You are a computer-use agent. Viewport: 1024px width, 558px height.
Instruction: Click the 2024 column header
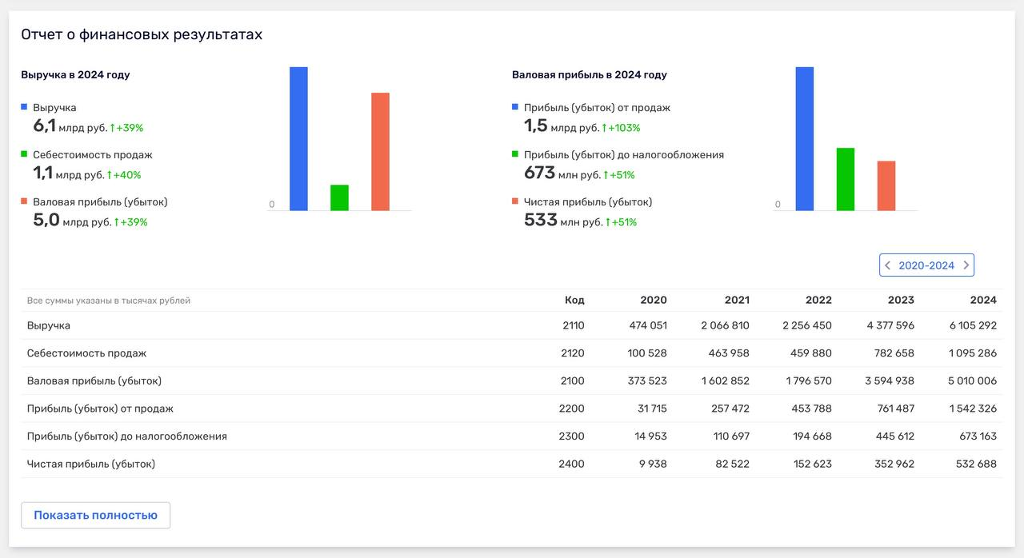click(x=982, y=300)
